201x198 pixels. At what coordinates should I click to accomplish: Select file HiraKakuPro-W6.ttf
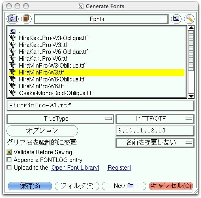tap(43, 59)
